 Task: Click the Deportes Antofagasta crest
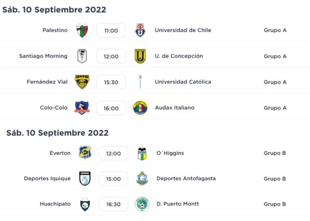[142, 179]
